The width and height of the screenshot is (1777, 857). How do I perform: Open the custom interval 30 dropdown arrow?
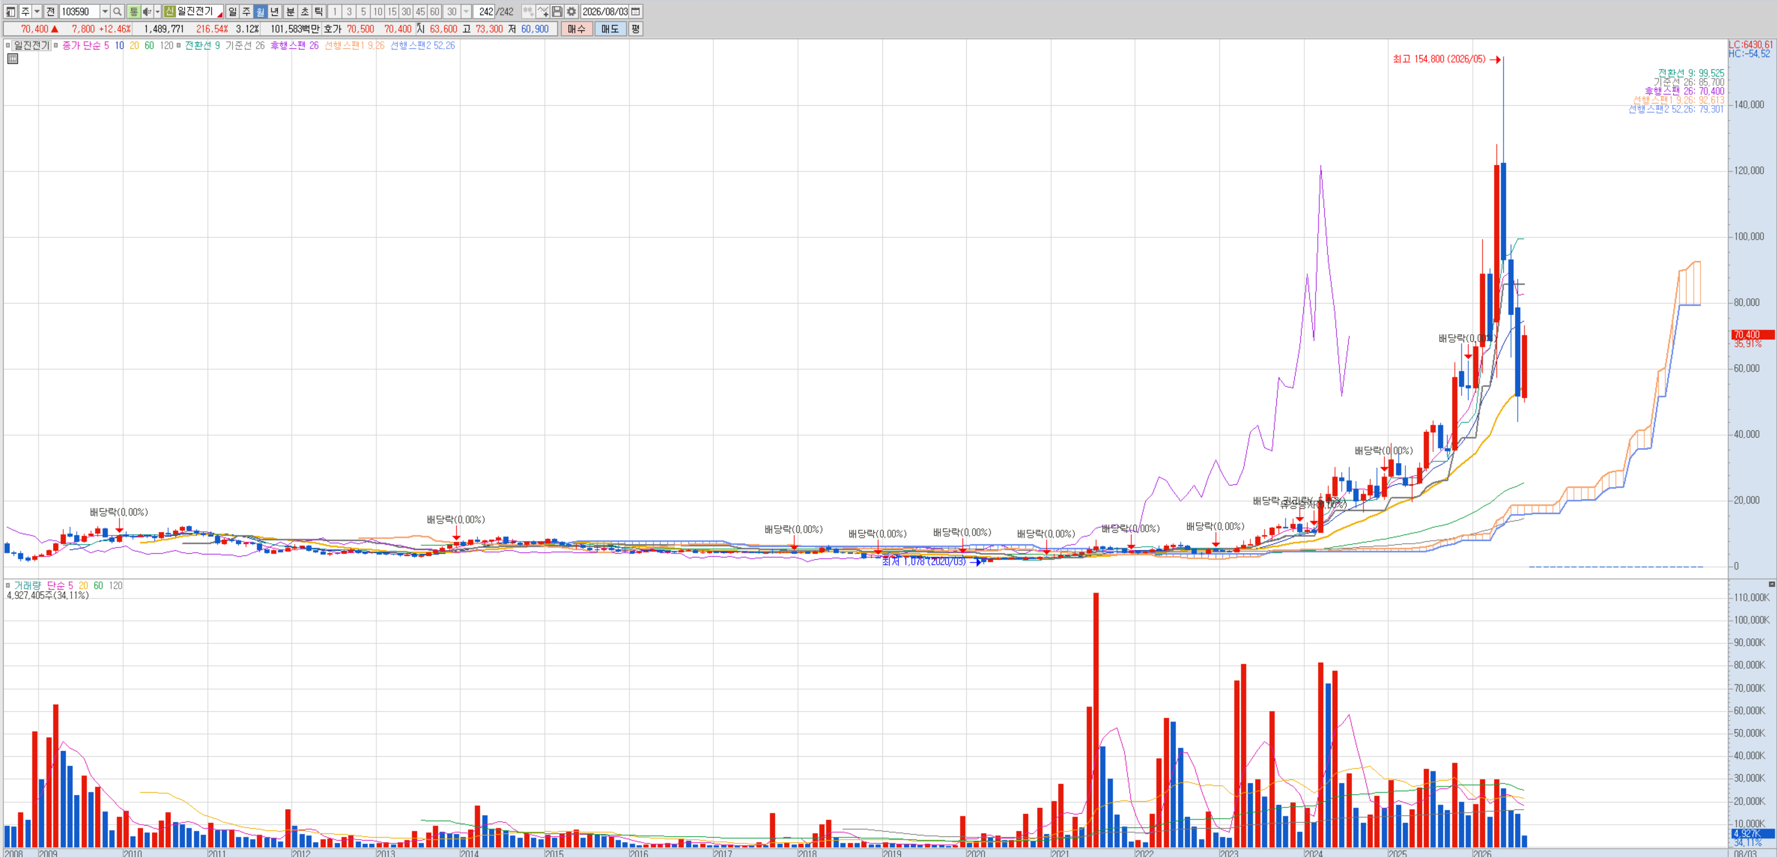[x=466, y=11]
